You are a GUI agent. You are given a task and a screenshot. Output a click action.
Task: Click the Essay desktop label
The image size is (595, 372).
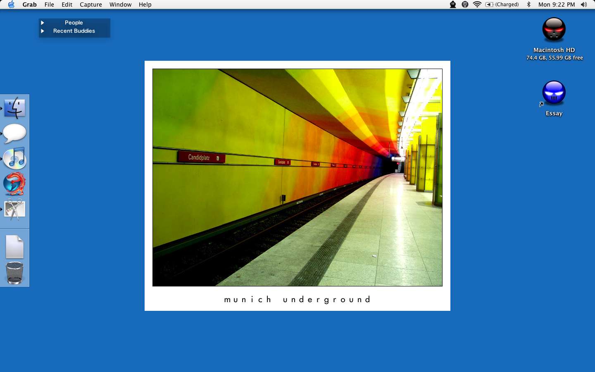(554, 114)
